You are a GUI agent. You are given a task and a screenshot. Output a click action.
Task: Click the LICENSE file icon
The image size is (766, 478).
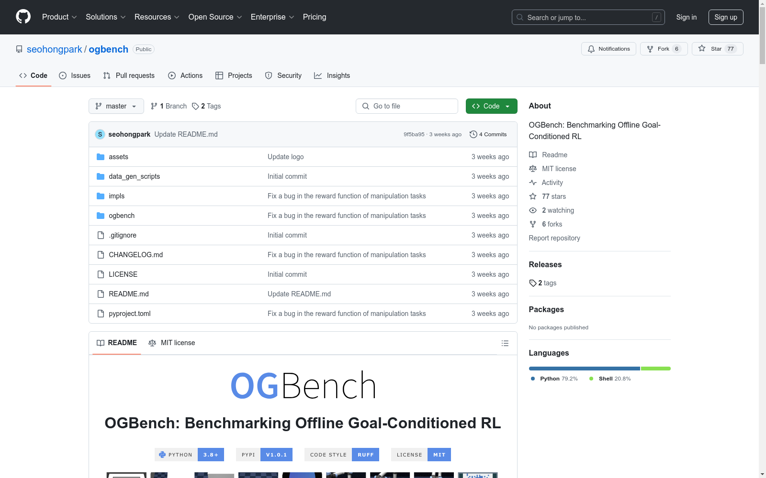pyautogui.click(x=101, y=274)
